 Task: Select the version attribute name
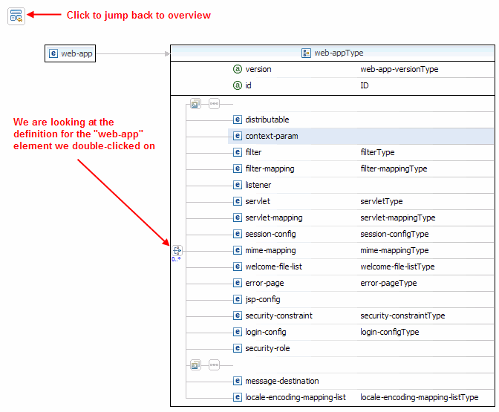(258, 69)
